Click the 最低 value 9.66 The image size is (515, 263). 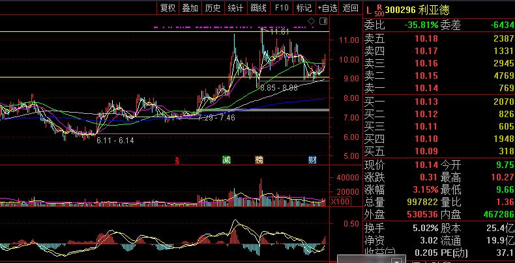pos(506,190)
